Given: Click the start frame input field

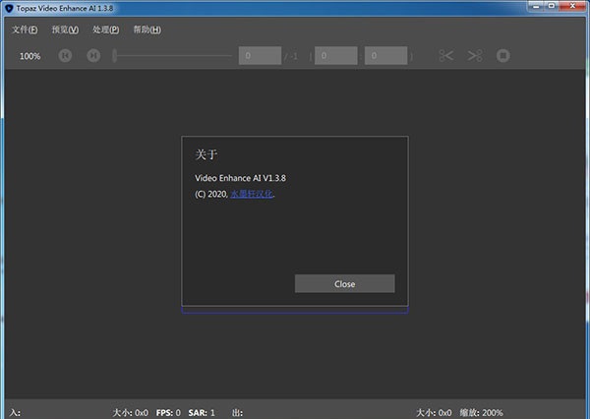Looking at the screenshot, I should tap(335, 56).
